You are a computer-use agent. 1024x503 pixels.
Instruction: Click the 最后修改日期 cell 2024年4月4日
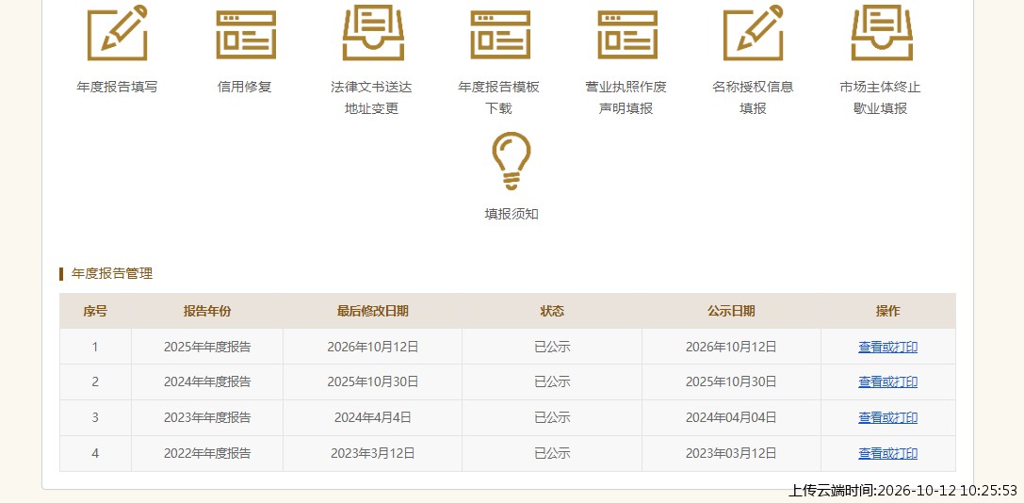(373, 417)
